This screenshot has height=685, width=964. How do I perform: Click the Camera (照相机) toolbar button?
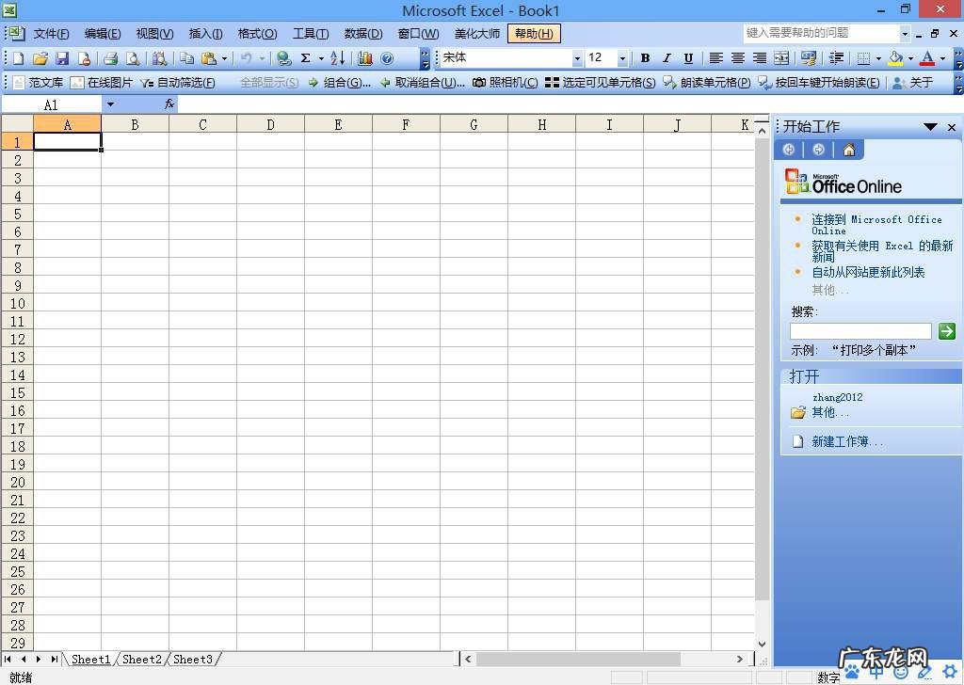click(x=506, y=83)
